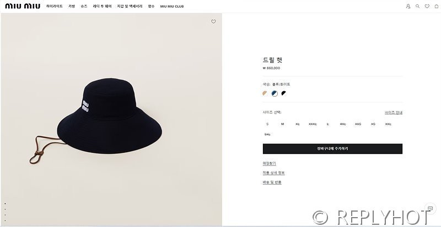
Task: Select size L
Action: coord(327,124)
